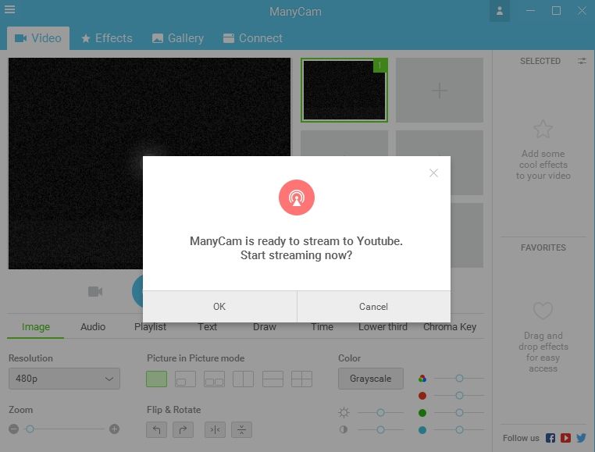
Task: Adjust the brightness slider
Action: 380,412
